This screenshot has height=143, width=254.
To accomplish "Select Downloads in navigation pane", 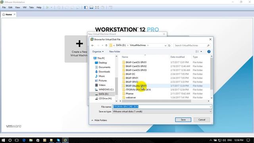I will 104,71.
